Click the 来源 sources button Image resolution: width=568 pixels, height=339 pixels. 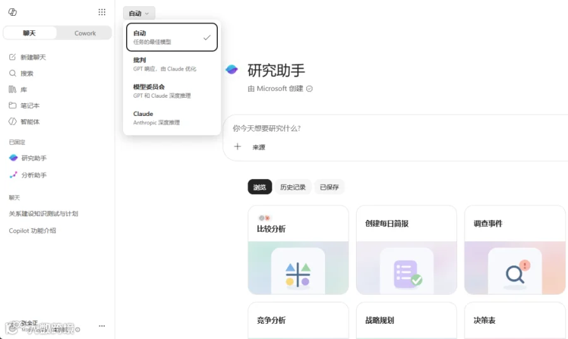coord(259,147)
